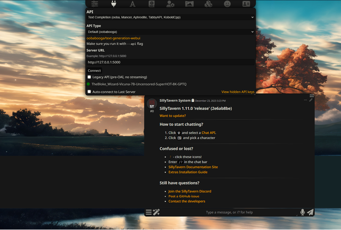341x230 pixels.
Task: Toggle Auto-connect to Last Server checkbox
Action: pyautogui.click(x=89, y=92)
